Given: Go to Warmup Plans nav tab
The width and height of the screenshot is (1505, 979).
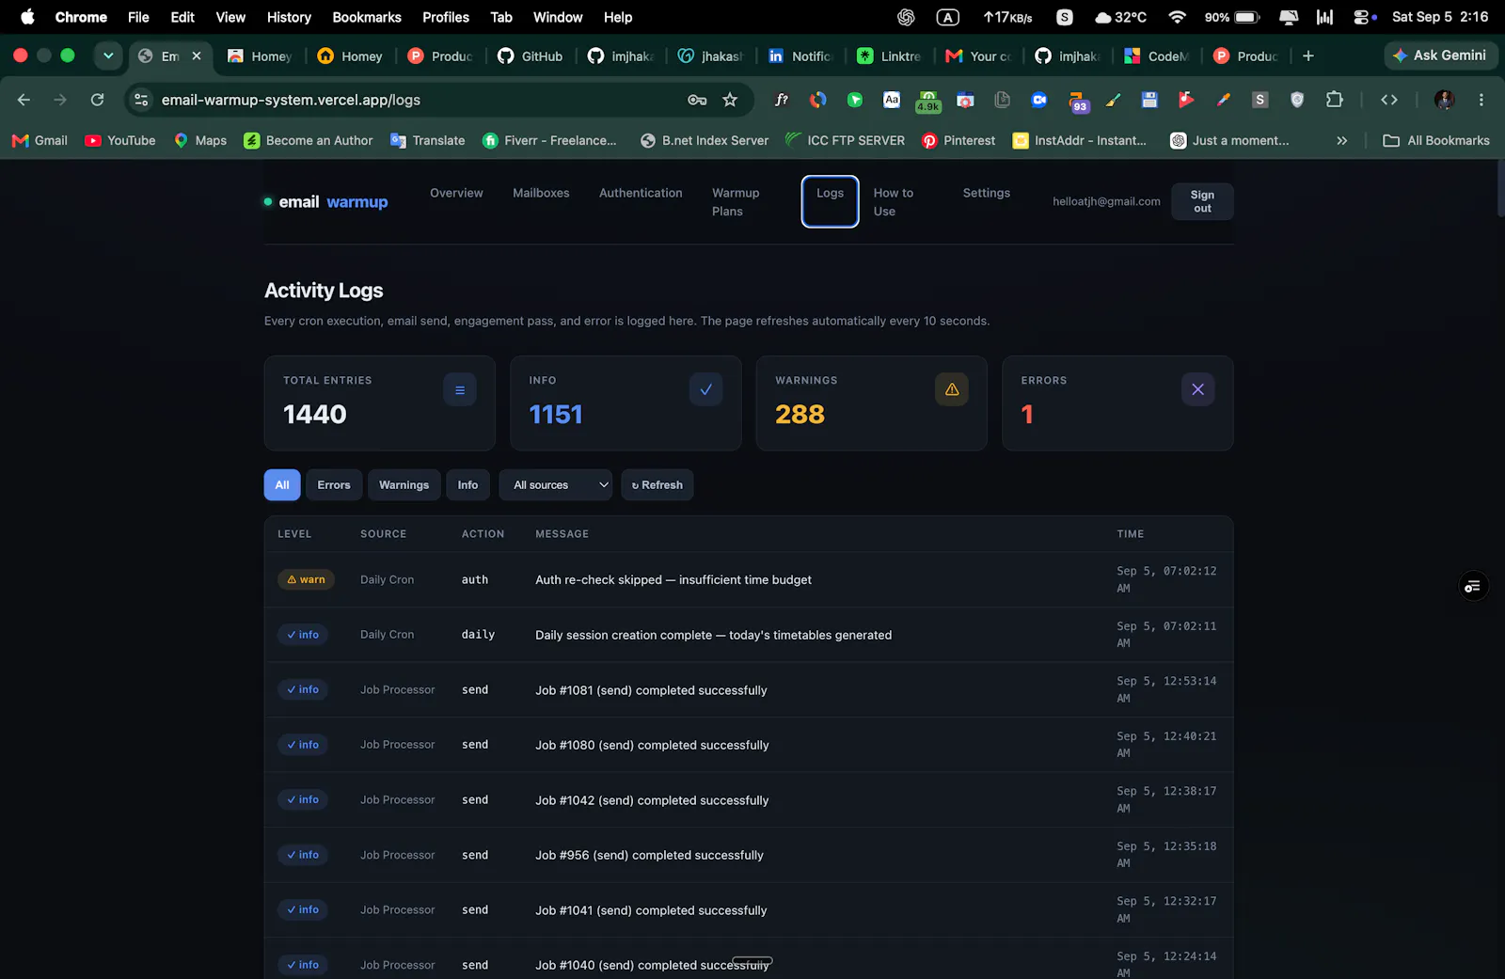Looking at the screenshot, I should 736,202.
